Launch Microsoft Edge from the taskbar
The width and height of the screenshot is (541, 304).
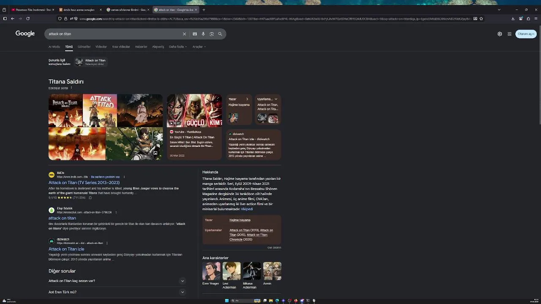pos(277,301)
